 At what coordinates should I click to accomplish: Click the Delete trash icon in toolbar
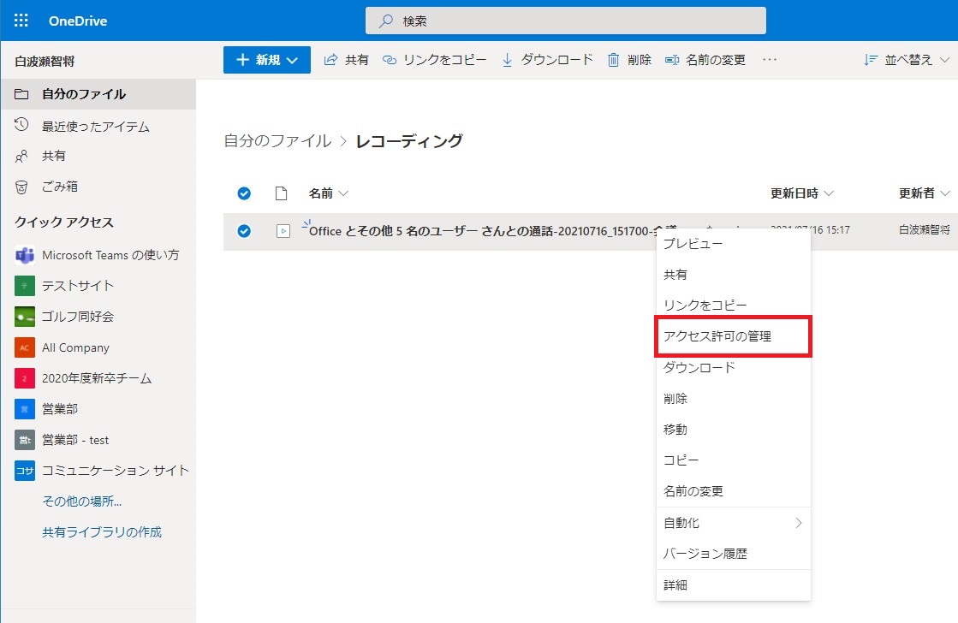point(613,60)
